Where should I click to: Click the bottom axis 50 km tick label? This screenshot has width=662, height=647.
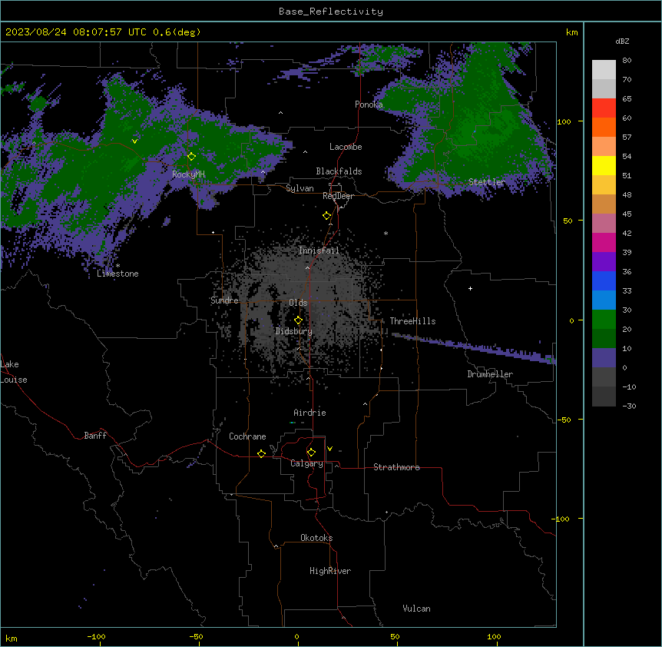click(395, 636)
